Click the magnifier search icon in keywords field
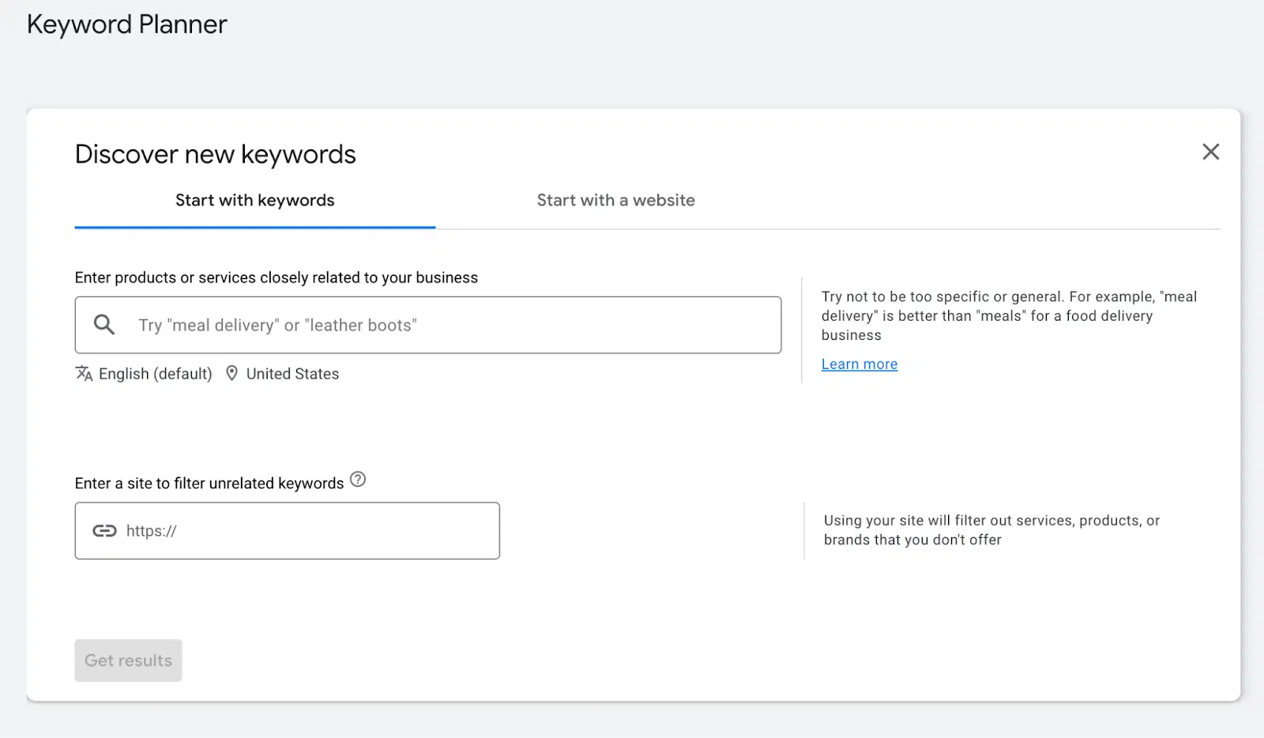The width and height of the screenshot is (1264, 738). click(x=104, y=324)
